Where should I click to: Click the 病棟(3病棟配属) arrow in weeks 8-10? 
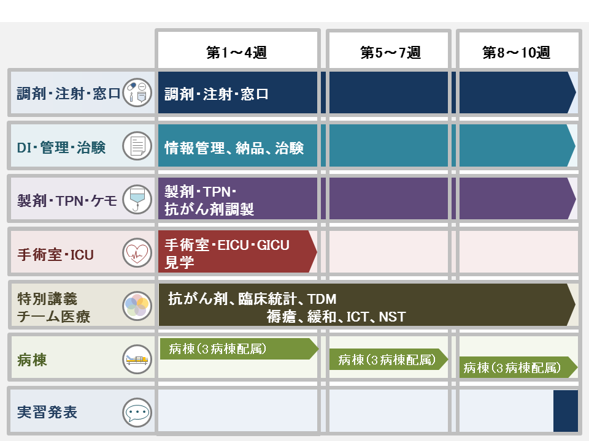click(x=518, y=367)
